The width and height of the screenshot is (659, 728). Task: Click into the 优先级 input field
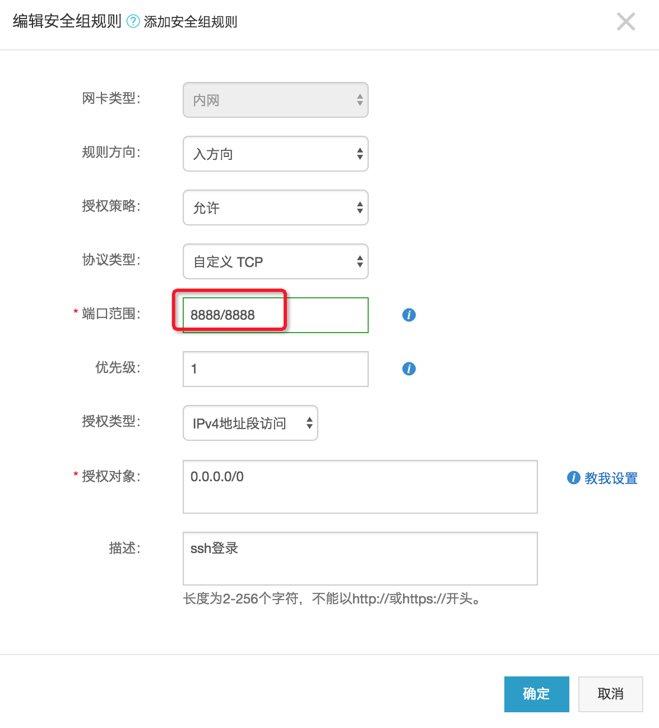(x=275, y=369)
